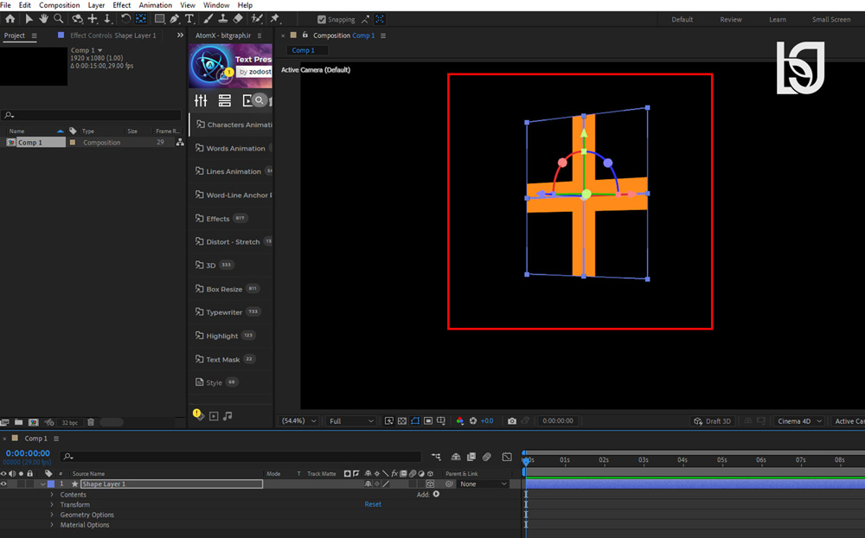Select the Selection arrow tool
Image resolution: width=865 pixels, height=538 pixels.
[x=29, y=19]
